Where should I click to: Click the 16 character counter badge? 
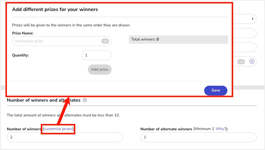point(241,62)
